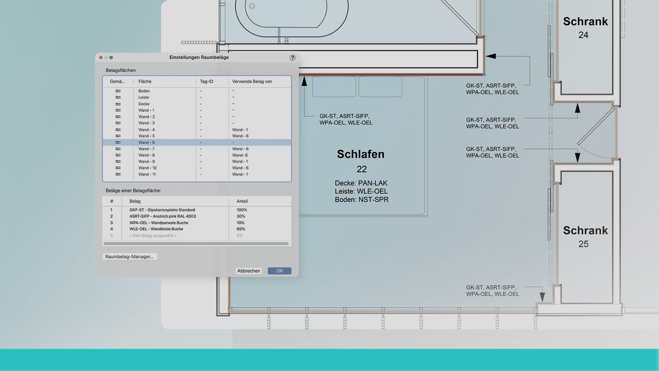Select WLE-OEL - Wandleiste Buche covering

[x=156, y=229]
